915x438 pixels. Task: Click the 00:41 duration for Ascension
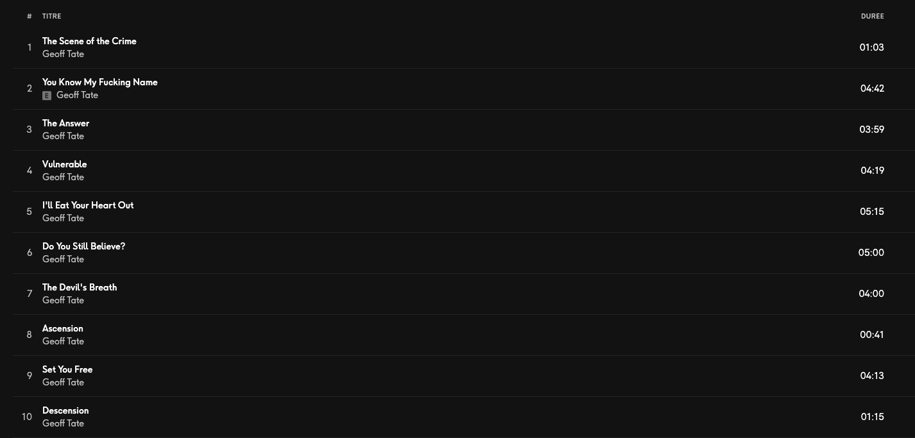tap(872, 335)
